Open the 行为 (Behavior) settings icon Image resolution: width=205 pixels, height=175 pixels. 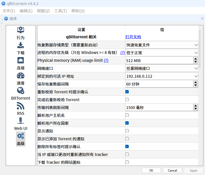click(21, 30)
